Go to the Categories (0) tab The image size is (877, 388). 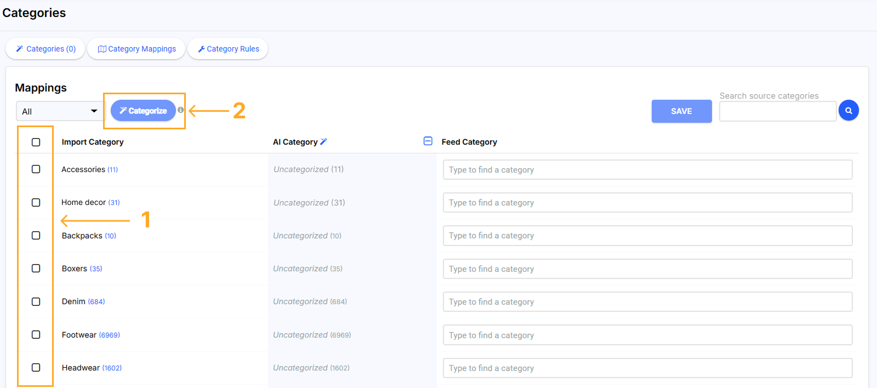tap(45, 49)
